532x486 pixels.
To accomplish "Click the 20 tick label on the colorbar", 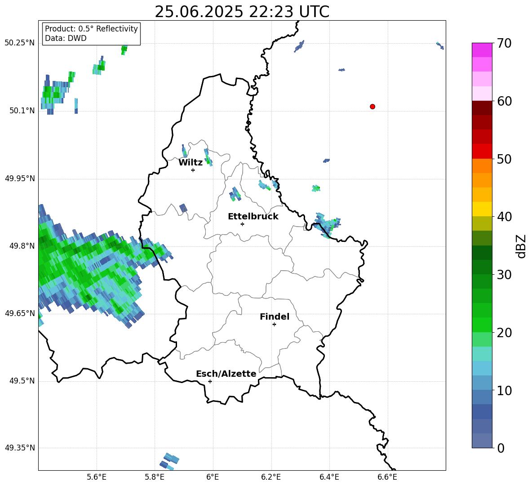I will tap(504, 333).
